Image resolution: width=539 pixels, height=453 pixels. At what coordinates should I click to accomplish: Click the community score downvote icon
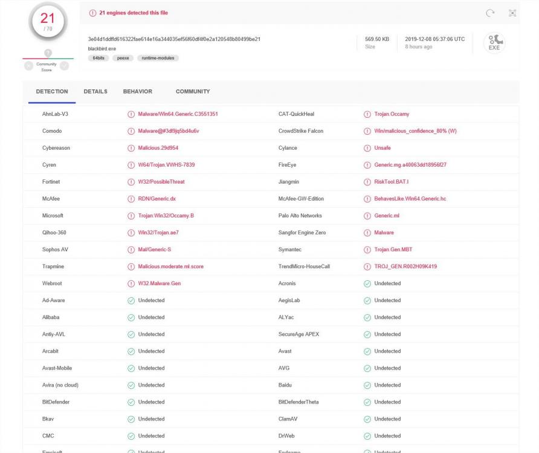point(28,66)
